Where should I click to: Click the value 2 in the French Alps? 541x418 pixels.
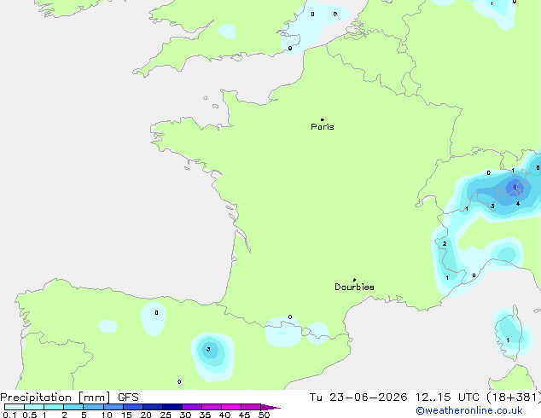445,244
